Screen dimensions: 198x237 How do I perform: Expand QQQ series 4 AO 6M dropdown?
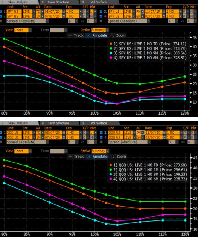143,137
